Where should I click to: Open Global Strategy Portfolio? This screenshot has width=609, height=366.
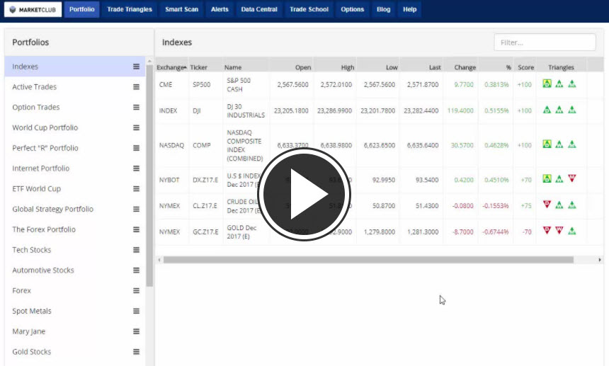tap(74, 210)
